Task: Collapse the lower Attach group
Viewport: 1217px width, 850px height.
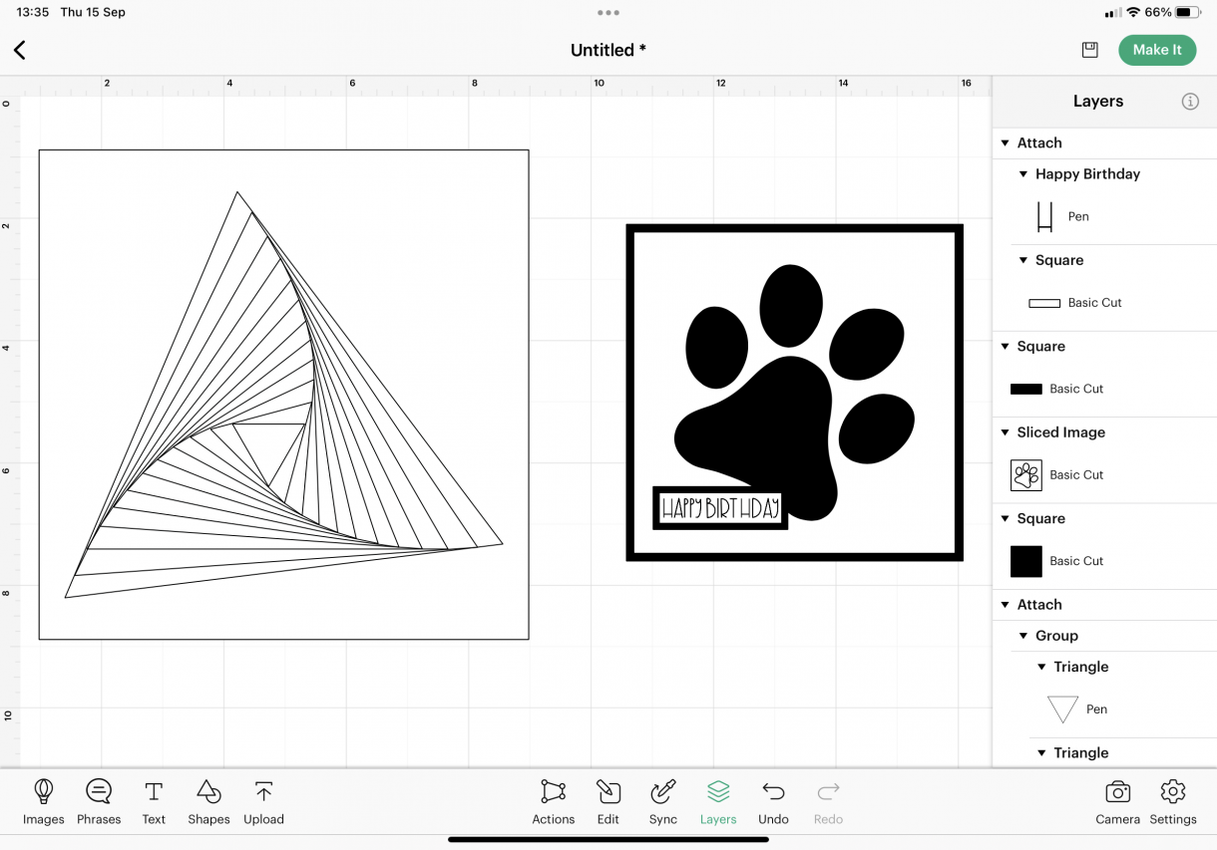Action: (1006, 606)
